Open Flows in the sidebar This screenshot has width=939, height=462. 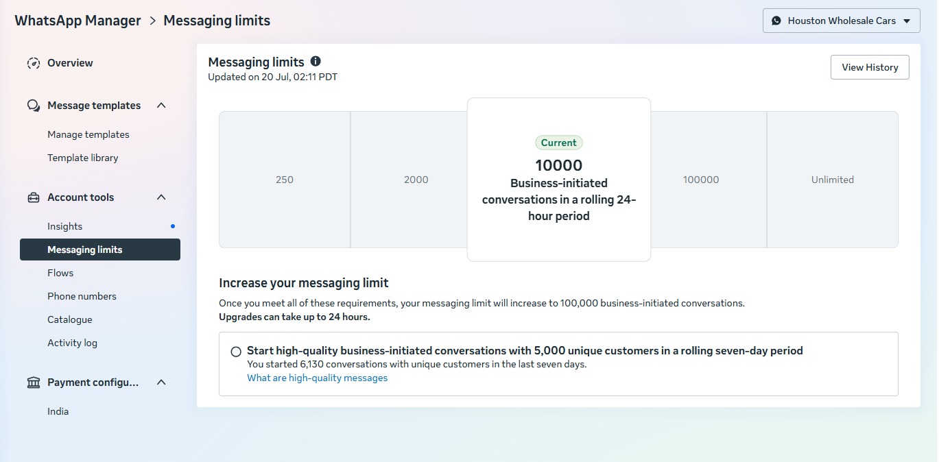(x=60, y=273)
